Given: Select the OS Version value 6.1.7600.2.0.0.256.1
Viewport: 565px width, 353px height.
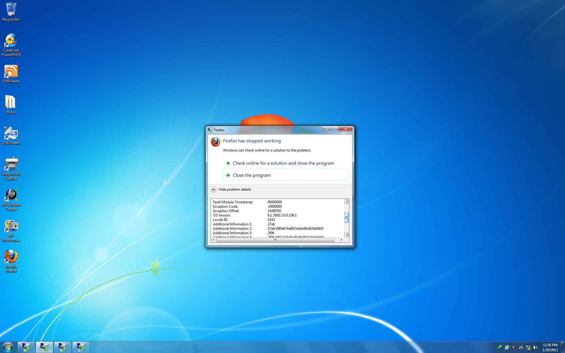Looking at the screenshot, I should click(x=282, y=215).
